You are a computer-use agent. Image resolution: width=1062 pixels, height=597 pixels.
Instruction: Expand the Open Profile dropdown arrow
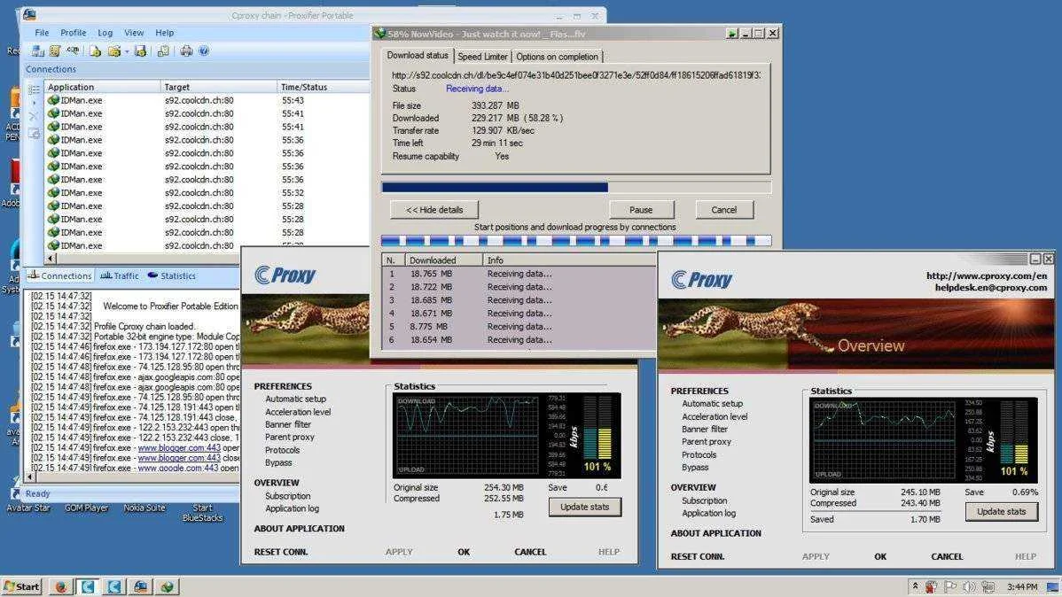127,51
